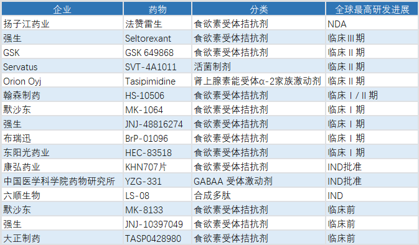Click 临床前 in the MK-8133 row
This screenshot has width=419, height=245.
point(372,210)
